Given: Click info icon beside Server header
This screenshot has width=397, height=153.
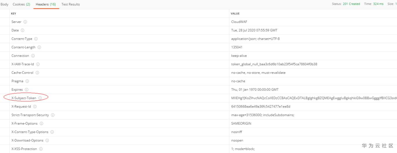Looking at the screenshot, I should (25, 22).
